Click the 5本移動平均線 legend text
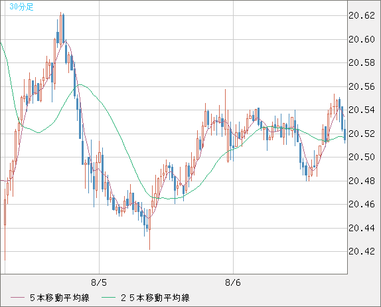381x307 pixels. point(60,298)
